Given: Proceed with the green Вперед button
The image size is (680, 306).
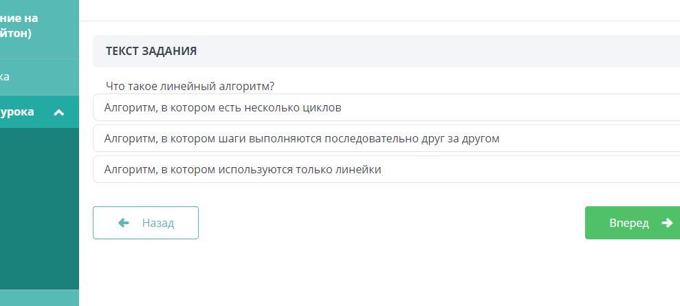Looking at the screenshot, I should 633,223.
